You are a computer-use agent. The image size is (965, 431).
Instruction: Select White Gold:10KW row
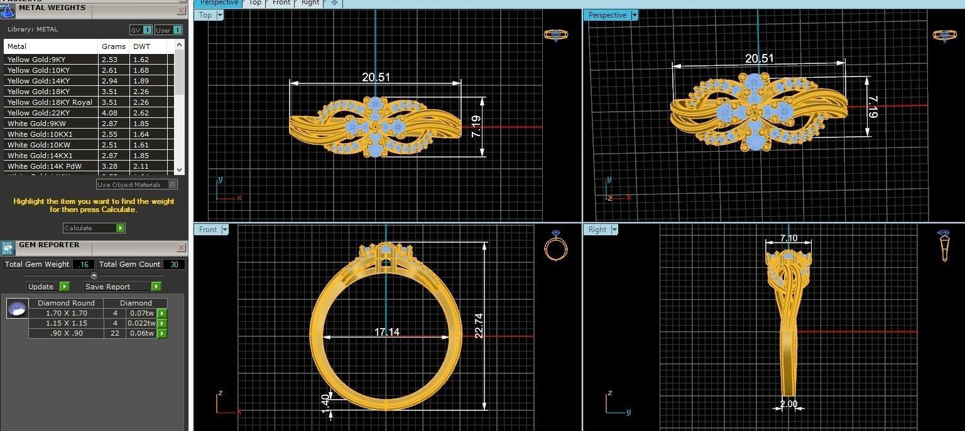pyautogui.click(x=89, y=145)
